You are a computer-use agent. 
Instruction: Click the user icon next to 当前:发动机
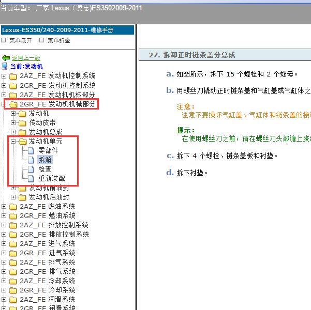(5, 66)
